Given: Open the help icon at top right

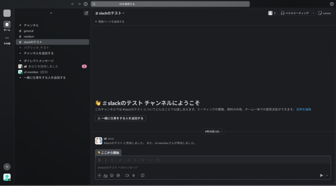Looking at the screenshot, I should [x=331, y=4].
